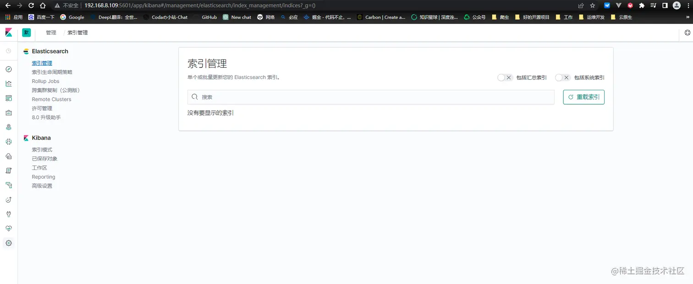
Task: Select 许可管理 menu item
Action: click(42, 109)
